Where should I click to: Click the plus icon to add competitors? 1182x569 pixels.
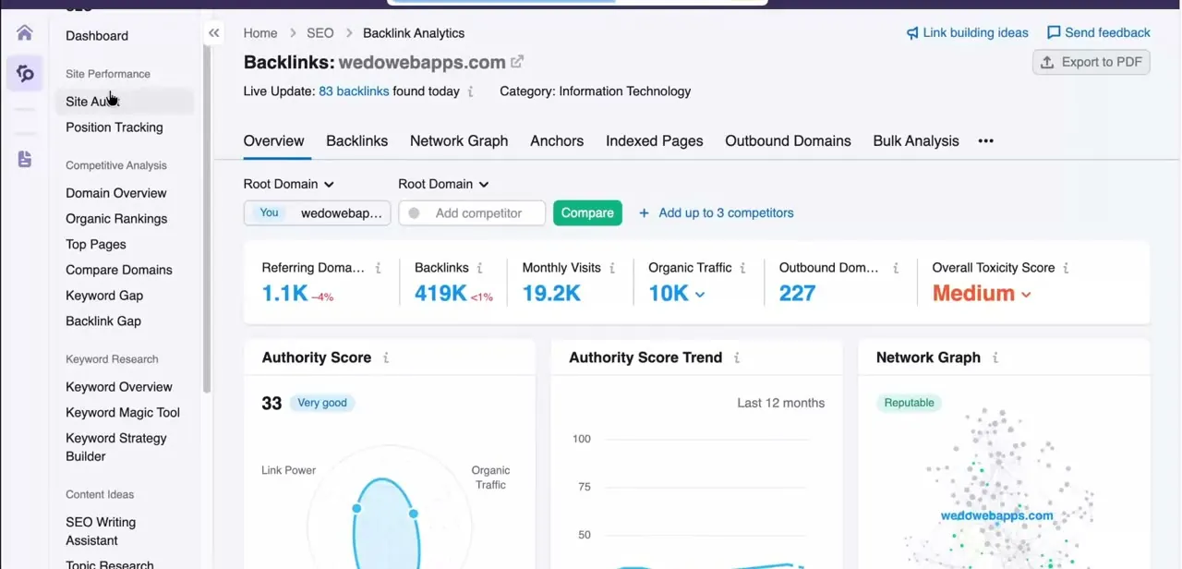click(644, 213)
